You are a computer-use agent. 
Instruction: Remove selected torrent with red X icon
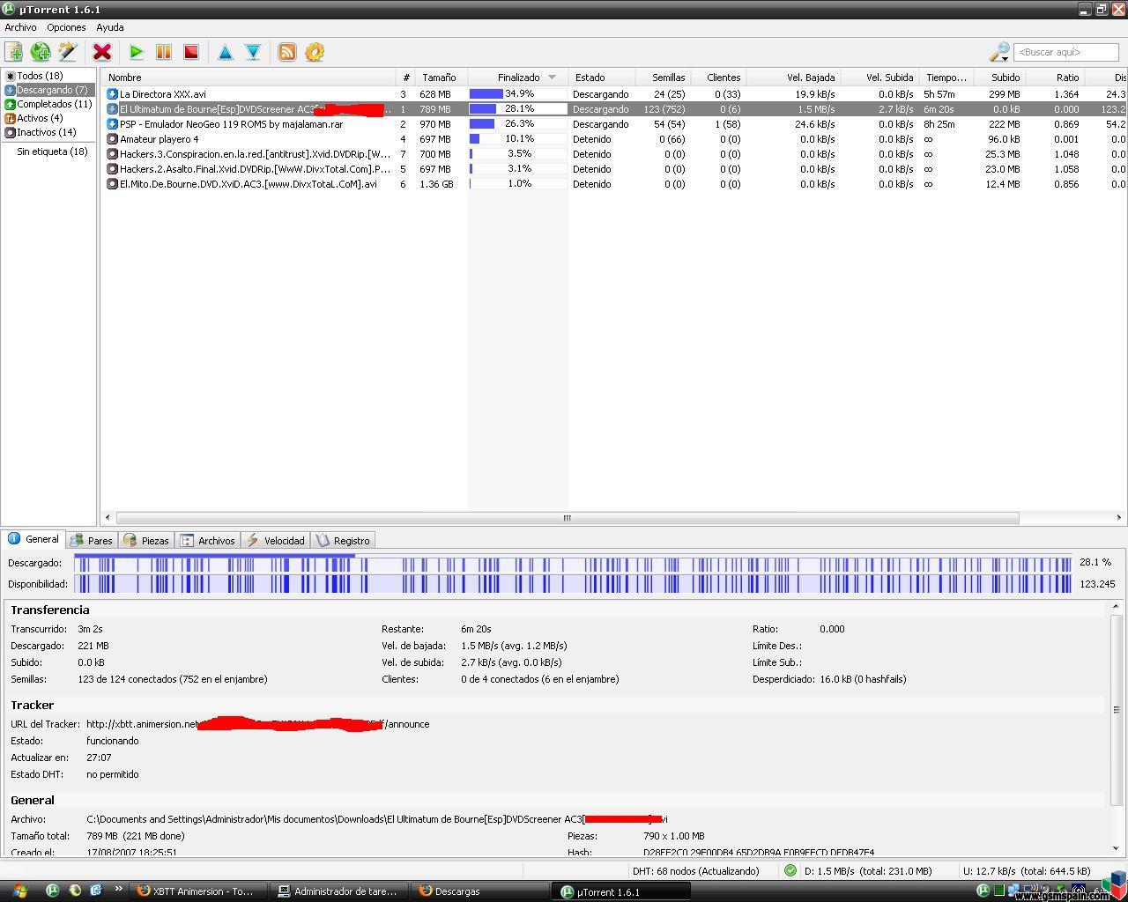pos(102,52)
